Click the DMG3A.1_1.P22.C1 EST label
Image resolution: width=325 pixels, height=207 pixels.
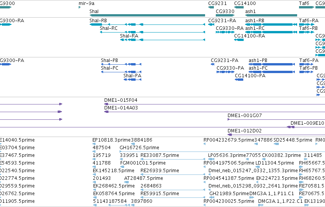[x=280, y=202]
